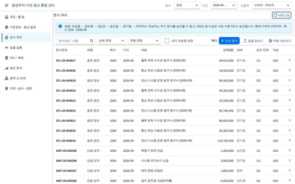
Task: Click the 문서번호 column header
Action: (x=61, y=50)
